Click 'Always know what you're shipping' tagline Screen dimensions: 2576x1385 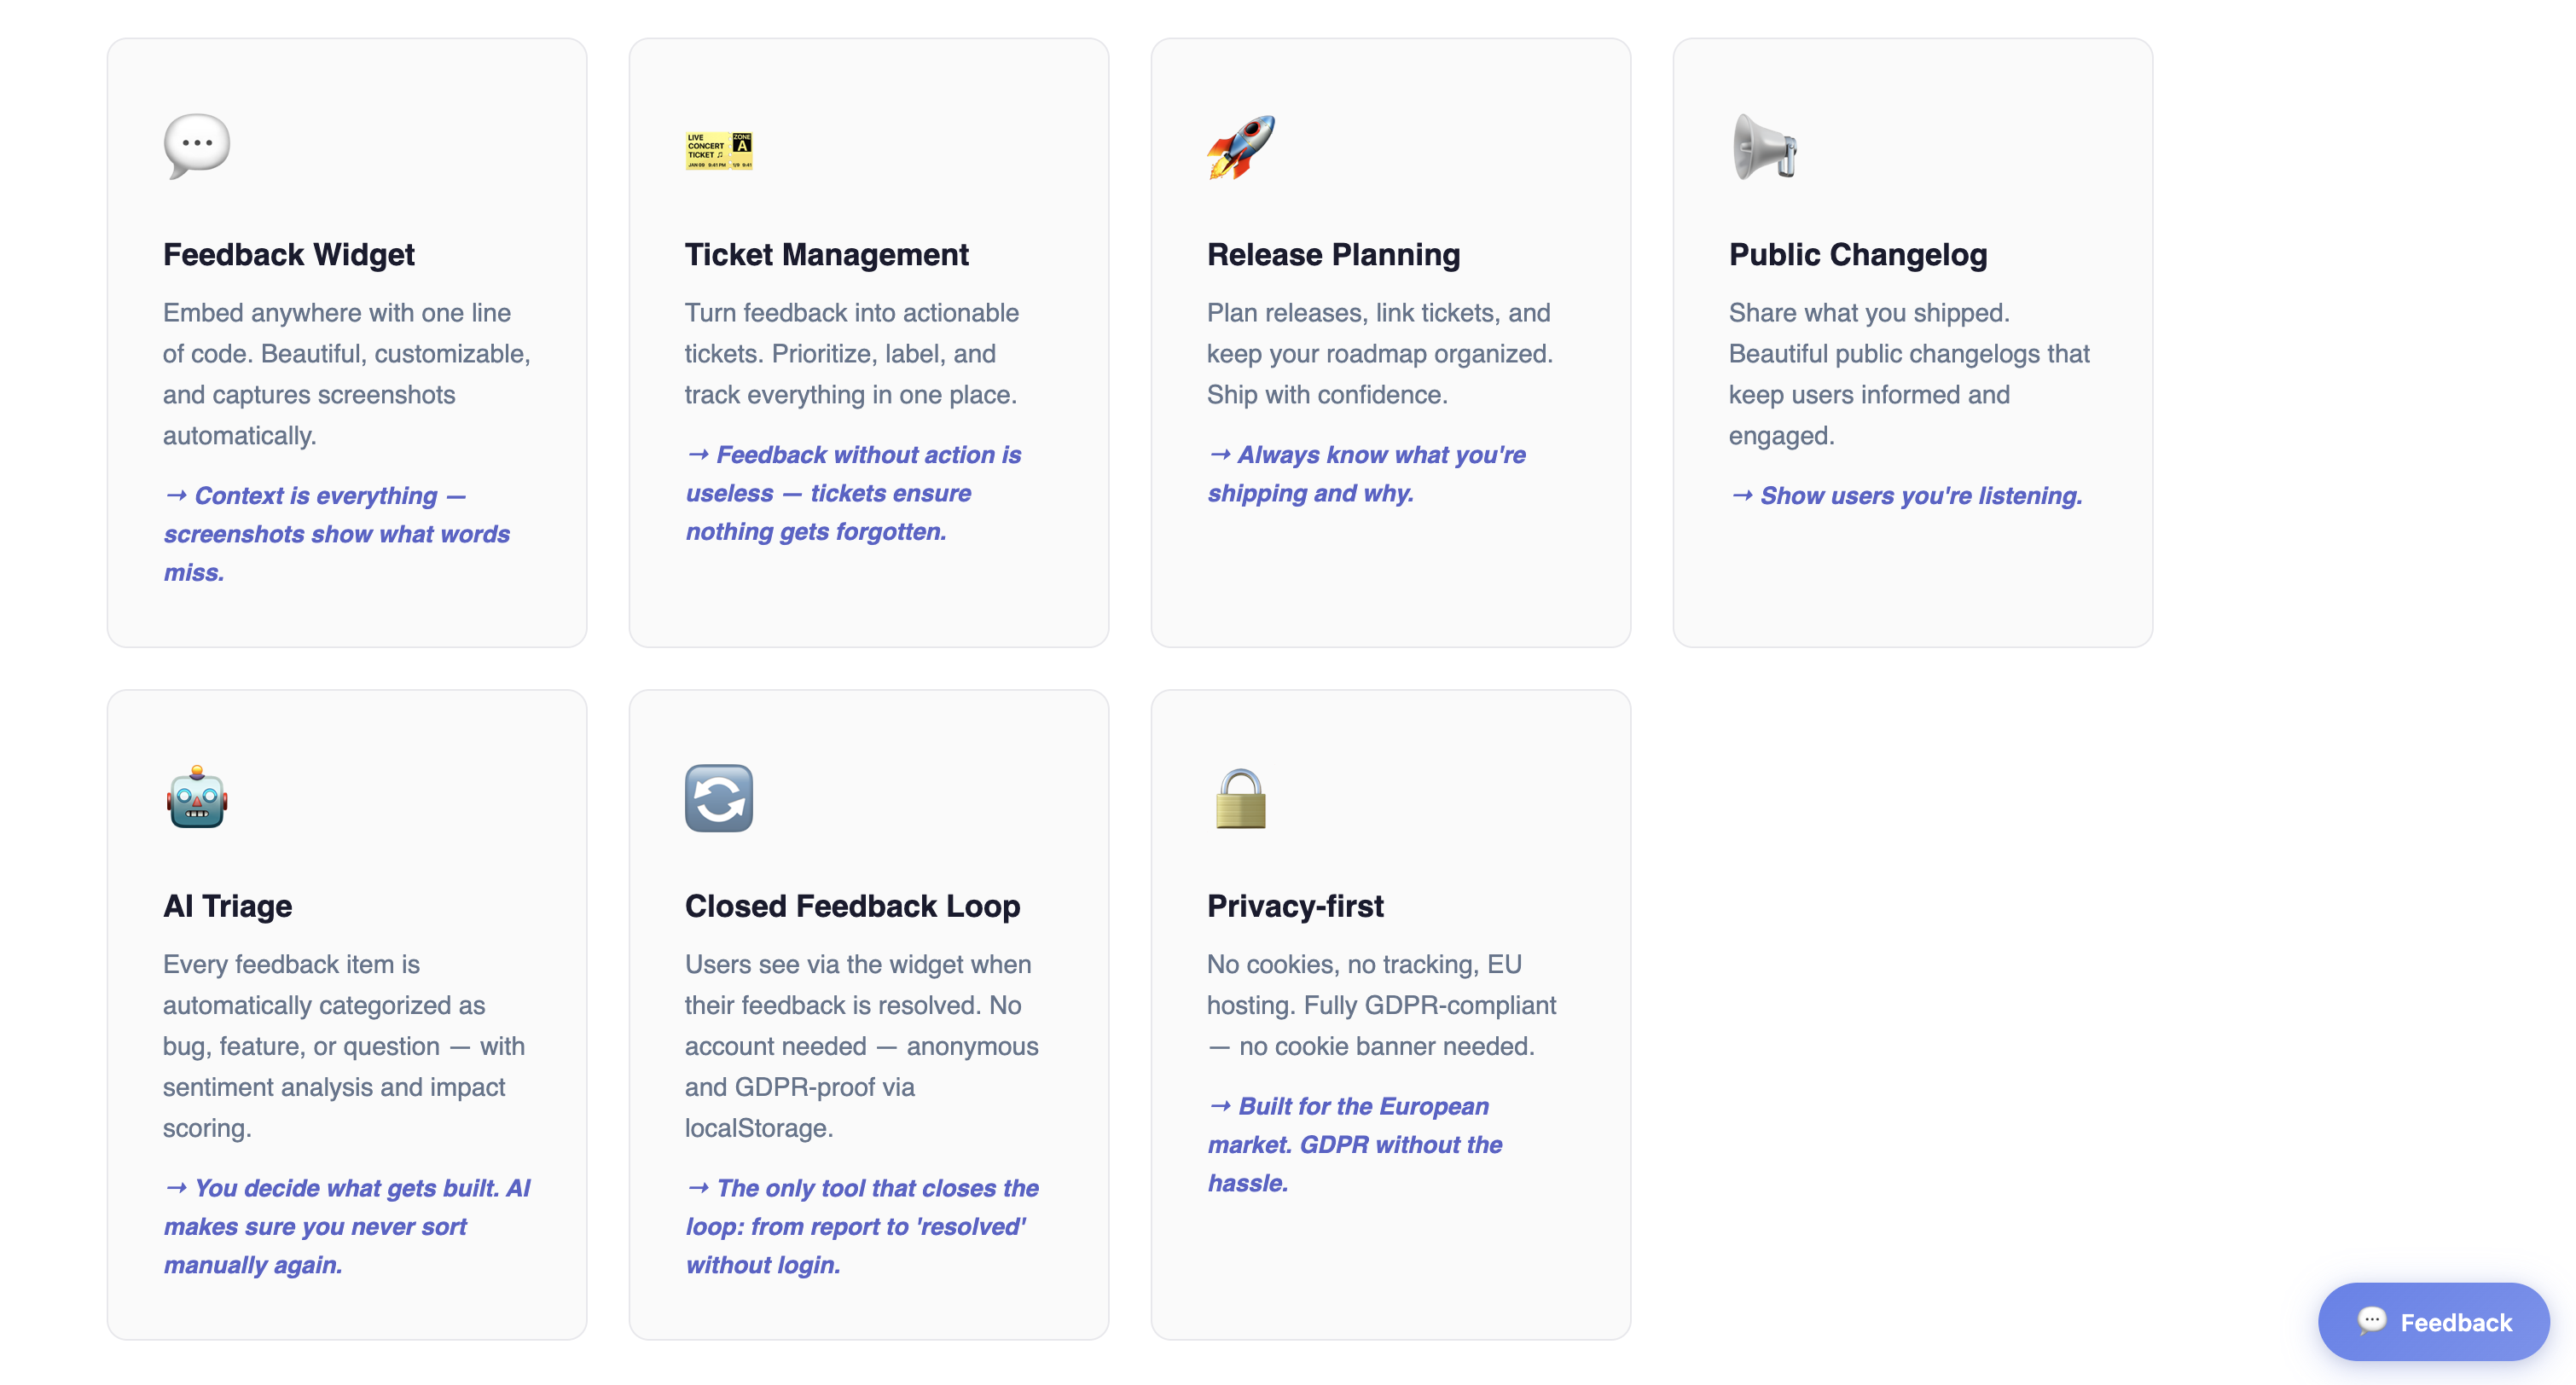pyautogui.click(x=1366, y=474)
